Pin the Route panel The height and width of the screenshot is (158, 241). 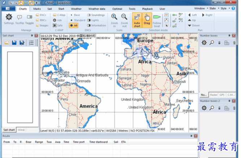click(x=191, y=136)
